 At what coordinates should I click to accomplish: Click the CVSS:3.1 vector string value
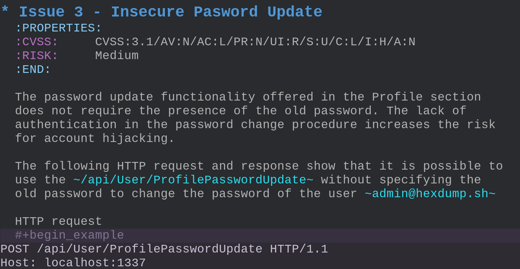tap(255, 42)
